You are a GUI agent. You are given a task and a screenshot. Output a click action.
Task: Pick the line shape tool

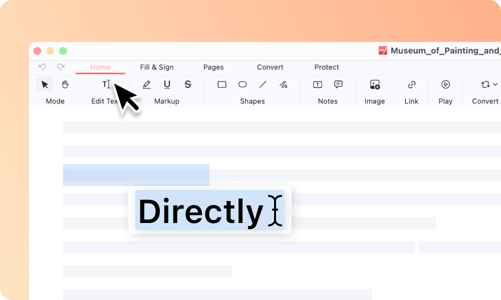tap(263, 84)
